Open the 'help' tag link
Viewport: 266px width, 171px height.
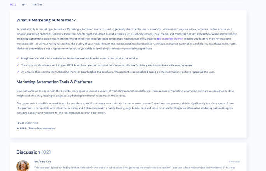pyautogui.click(x=35, y=123)
